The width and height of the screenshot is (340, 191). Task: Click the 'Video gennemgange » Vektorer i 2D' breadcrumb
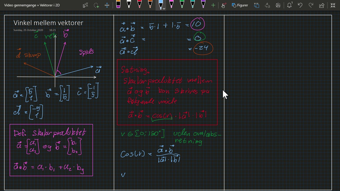[32, 5]
